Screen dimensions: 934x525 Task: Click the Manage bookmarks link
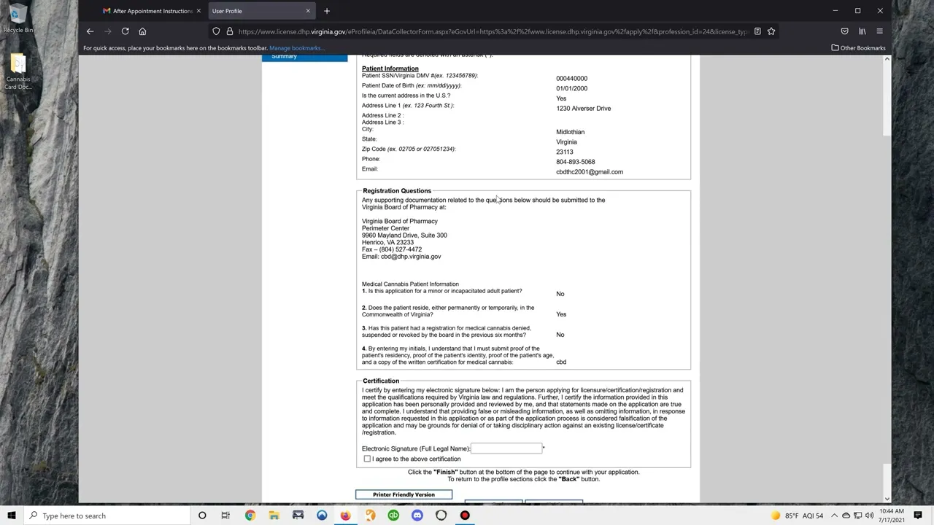(296, 48)
